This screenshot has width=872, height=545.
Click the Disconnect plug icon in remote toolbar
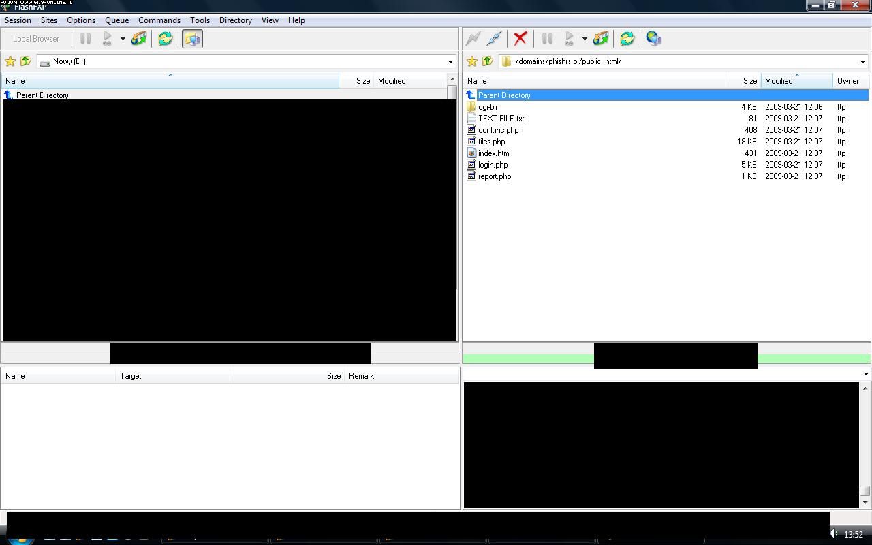pos(494,39)
